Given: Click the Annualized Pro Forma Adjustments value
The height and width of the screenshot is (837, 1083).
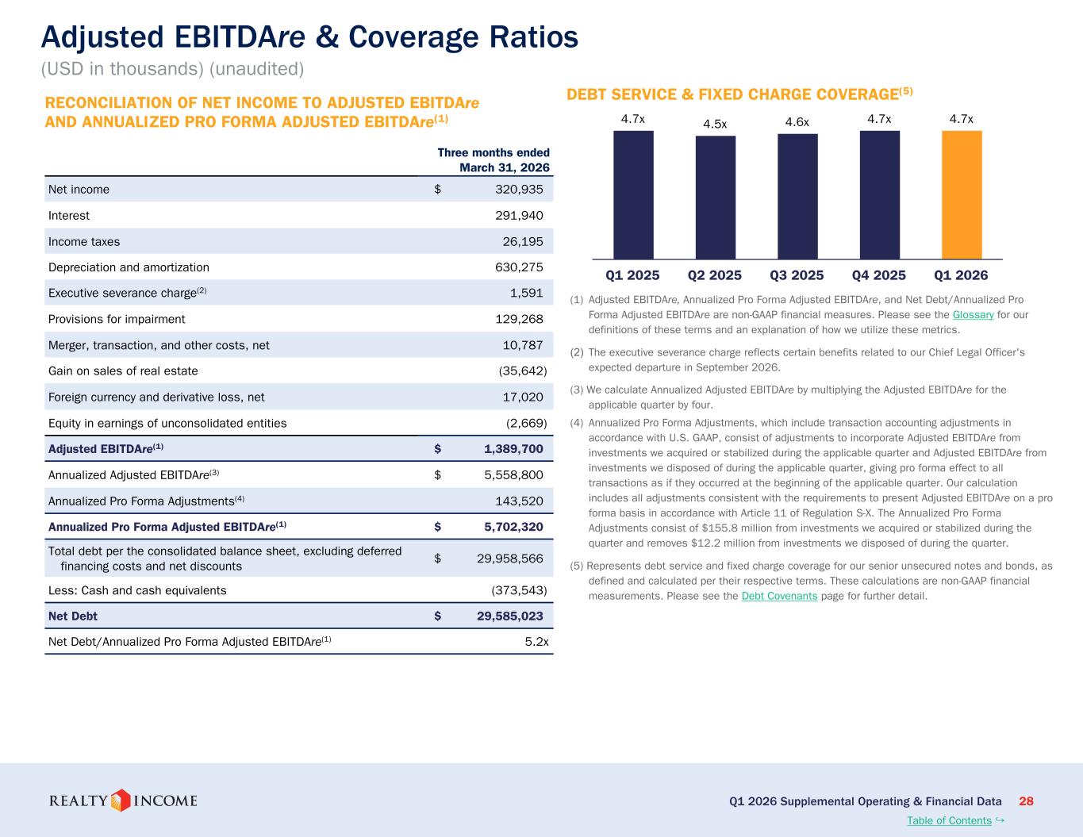Looking at the screenshot, I should pyautogui.click(x=519, y=501).
